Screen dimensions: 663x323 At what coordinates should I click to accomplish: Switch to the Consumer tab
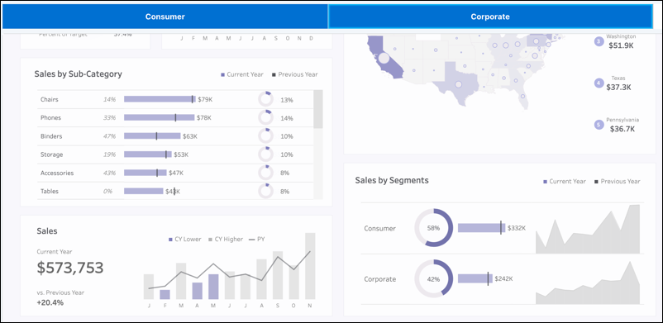pos(165,17)
